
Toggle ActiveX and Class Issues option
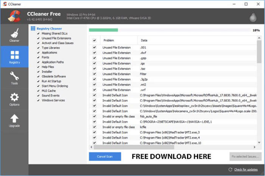[38, 43]
